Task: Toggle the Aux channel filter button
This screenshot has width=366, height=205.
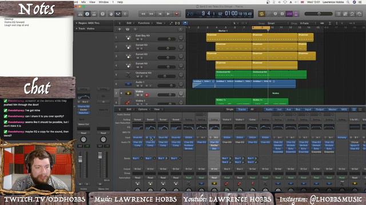Action: 288,109
